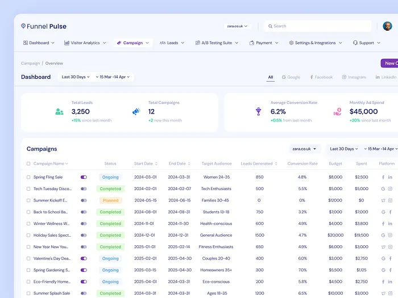Click Facebook icon in Spring Fling Sale row
Screen dimensions: 398x298
point(383,177)
